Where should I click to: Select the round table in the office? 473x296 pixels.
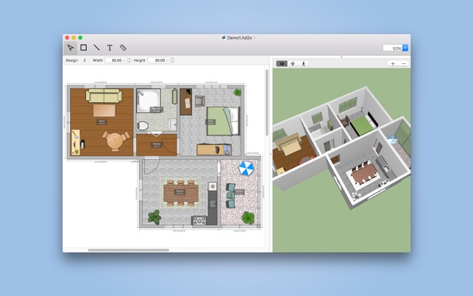115,141
